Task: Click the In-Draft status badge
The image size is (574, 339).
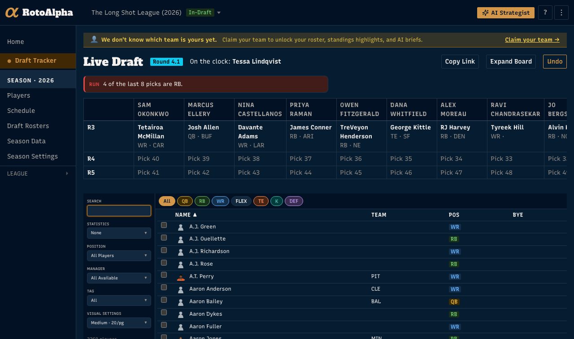Action: click(200, 13)
